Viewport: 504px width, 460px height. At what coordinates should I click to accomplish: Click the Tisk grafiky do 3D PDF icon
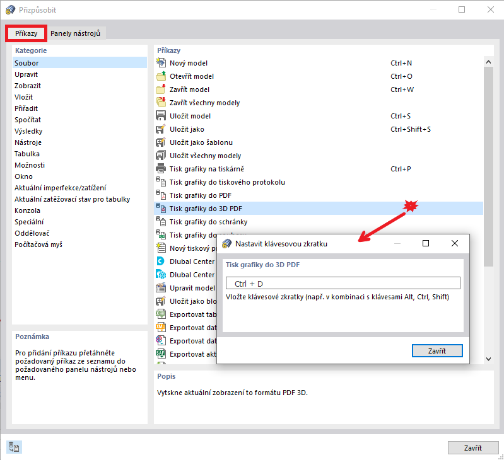pos(161,209)
